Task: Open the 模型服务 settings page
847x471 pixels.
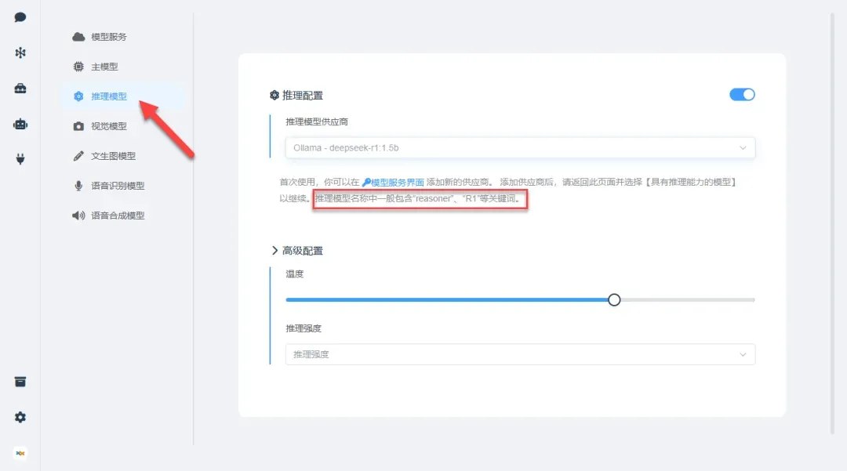Action: [124, 37]
